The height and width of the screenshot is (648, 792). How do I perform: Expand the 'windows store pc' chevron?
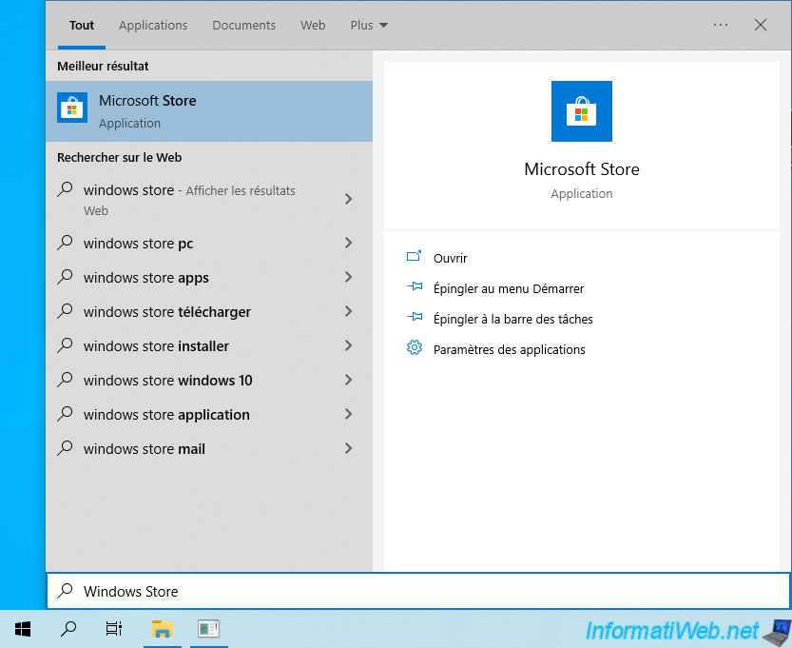349,244
